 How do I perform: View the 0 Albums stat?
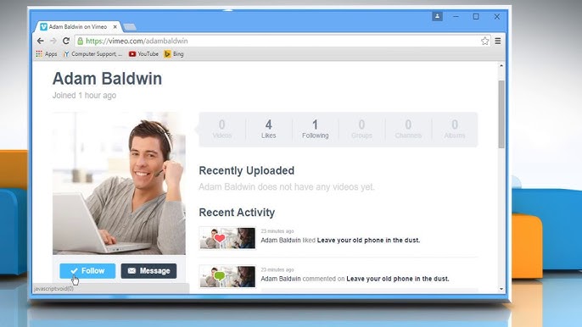[455, 129]
